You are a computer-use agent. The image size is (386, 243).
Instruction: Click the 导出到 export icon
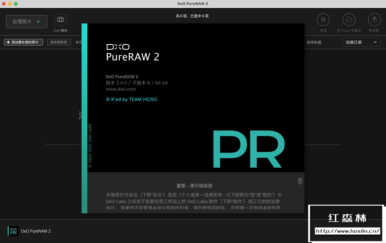click(374, 19)
